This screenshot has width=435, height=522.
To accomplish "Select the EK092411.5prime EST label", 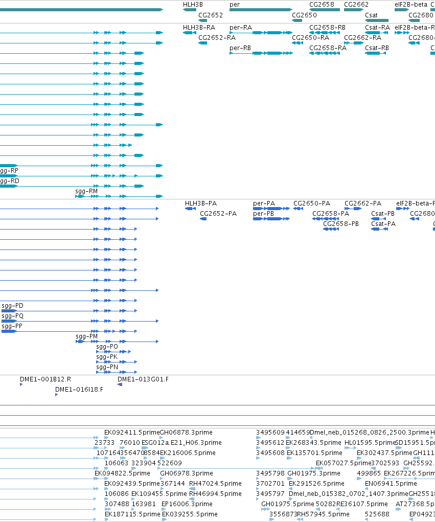I will click(132, 433).
